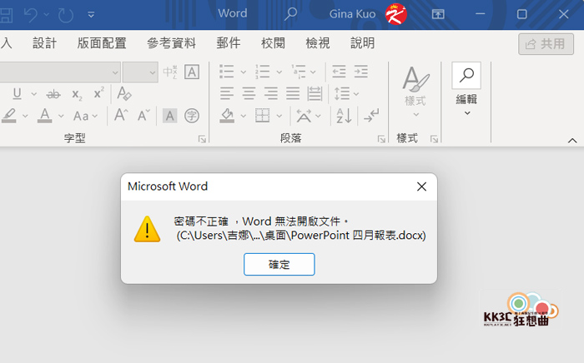Screen dimensions: 584x363
Task: Click the numbering list icon
Action: [263, 72]
